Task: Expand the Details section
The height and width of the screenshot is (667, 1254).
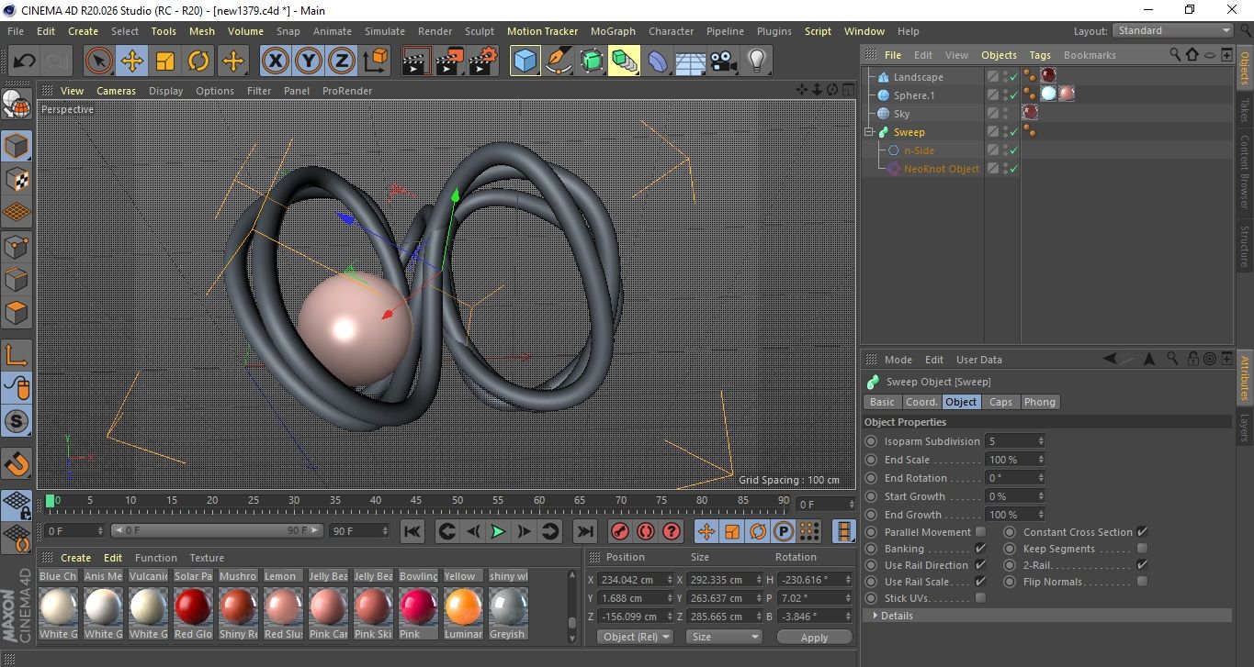Action: (x=1046, y=616)
